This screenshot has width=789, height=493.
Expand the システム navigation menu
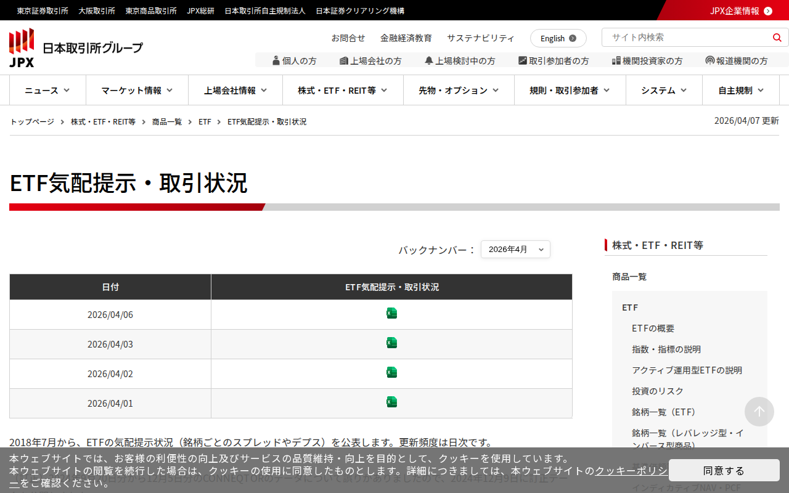coord(664,90)
